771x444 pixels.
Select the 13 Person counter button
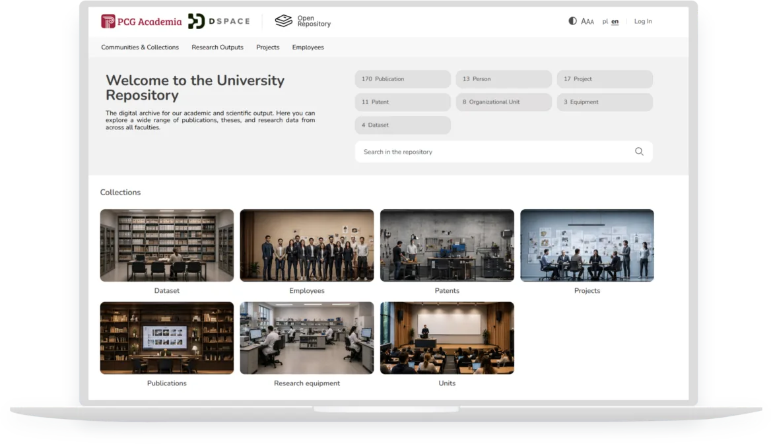tap(504, 79)
